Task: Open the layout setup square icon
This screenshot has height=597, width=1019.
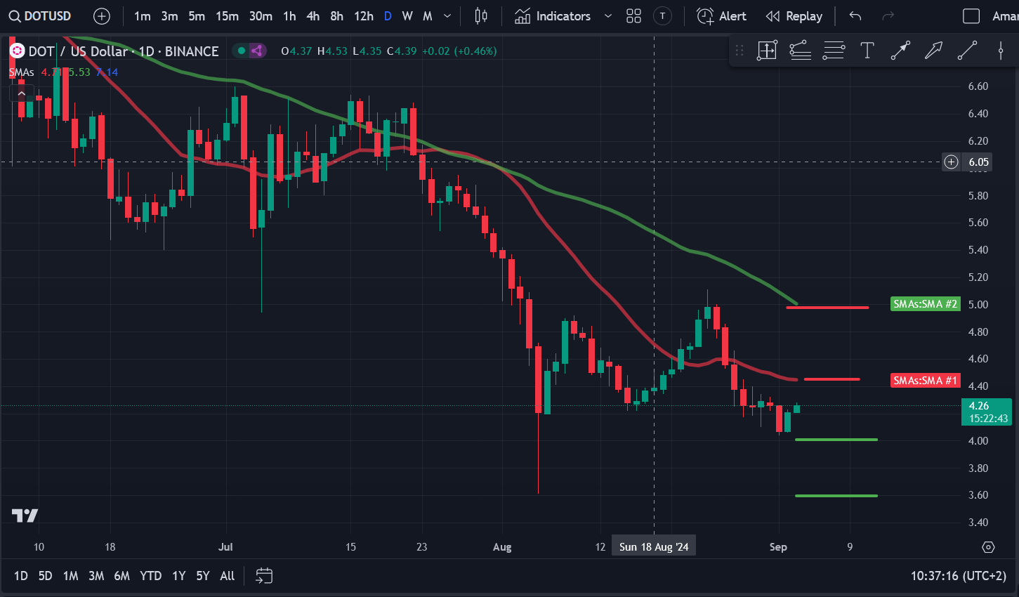Action: coord(971,16)
